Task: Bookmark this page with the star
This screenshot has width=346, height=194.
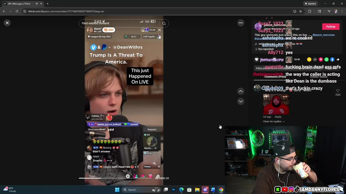Action: [x=301, y=11]
